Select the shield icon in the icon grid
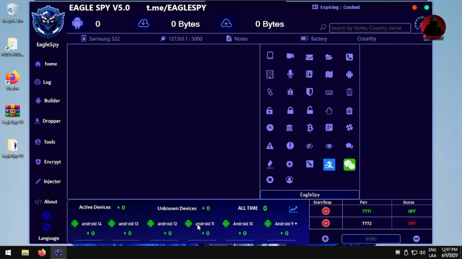Screen dimensions: 462x259 click(x=309, y=92)
